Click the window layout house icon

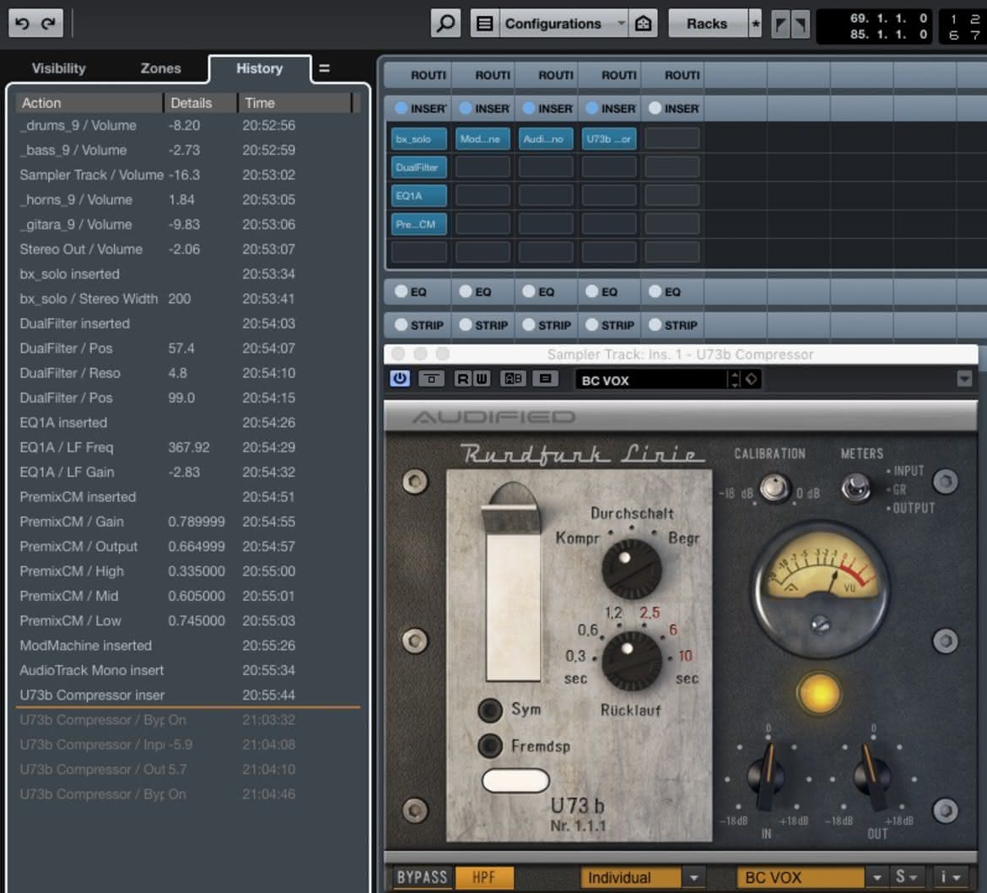click(644, 24)
